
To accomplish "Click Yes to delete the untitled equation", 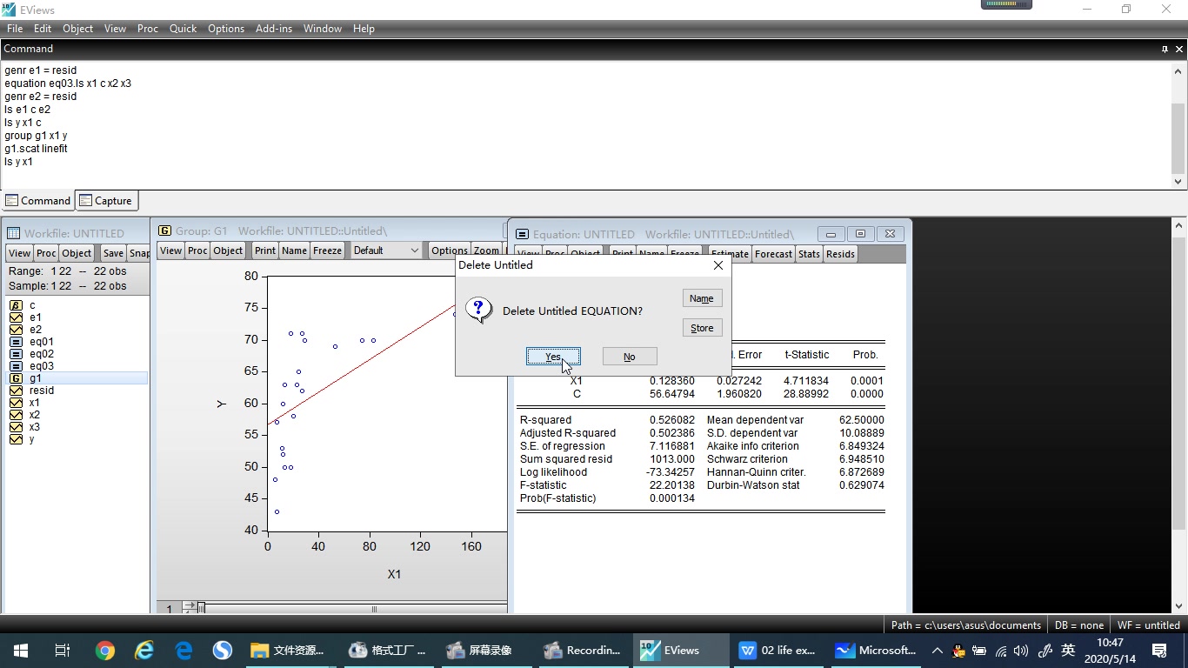I will (553, 356).
